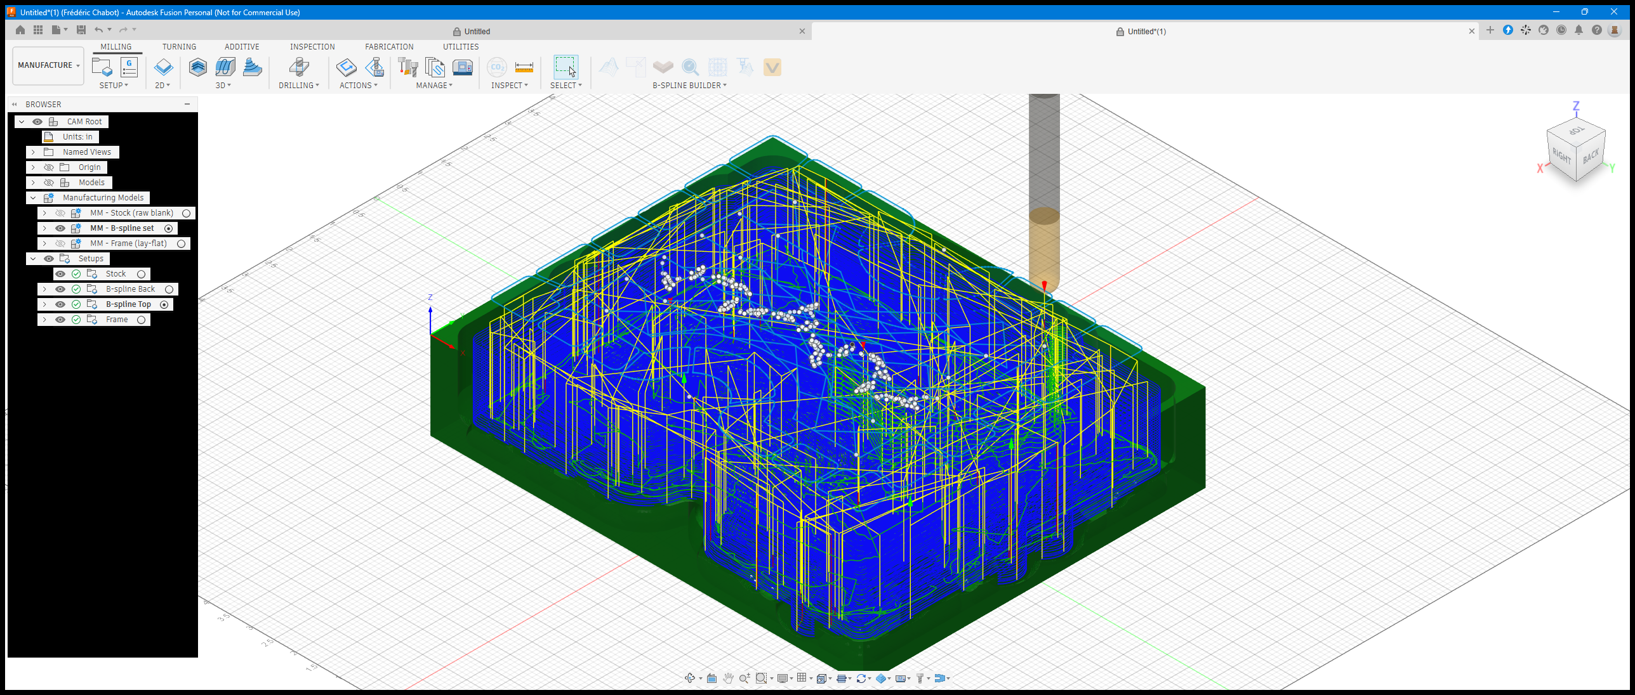This screenshot has height=695, width=1635.
Task: Click the Save icon in the quick toolbar
Action: [81, 30]
